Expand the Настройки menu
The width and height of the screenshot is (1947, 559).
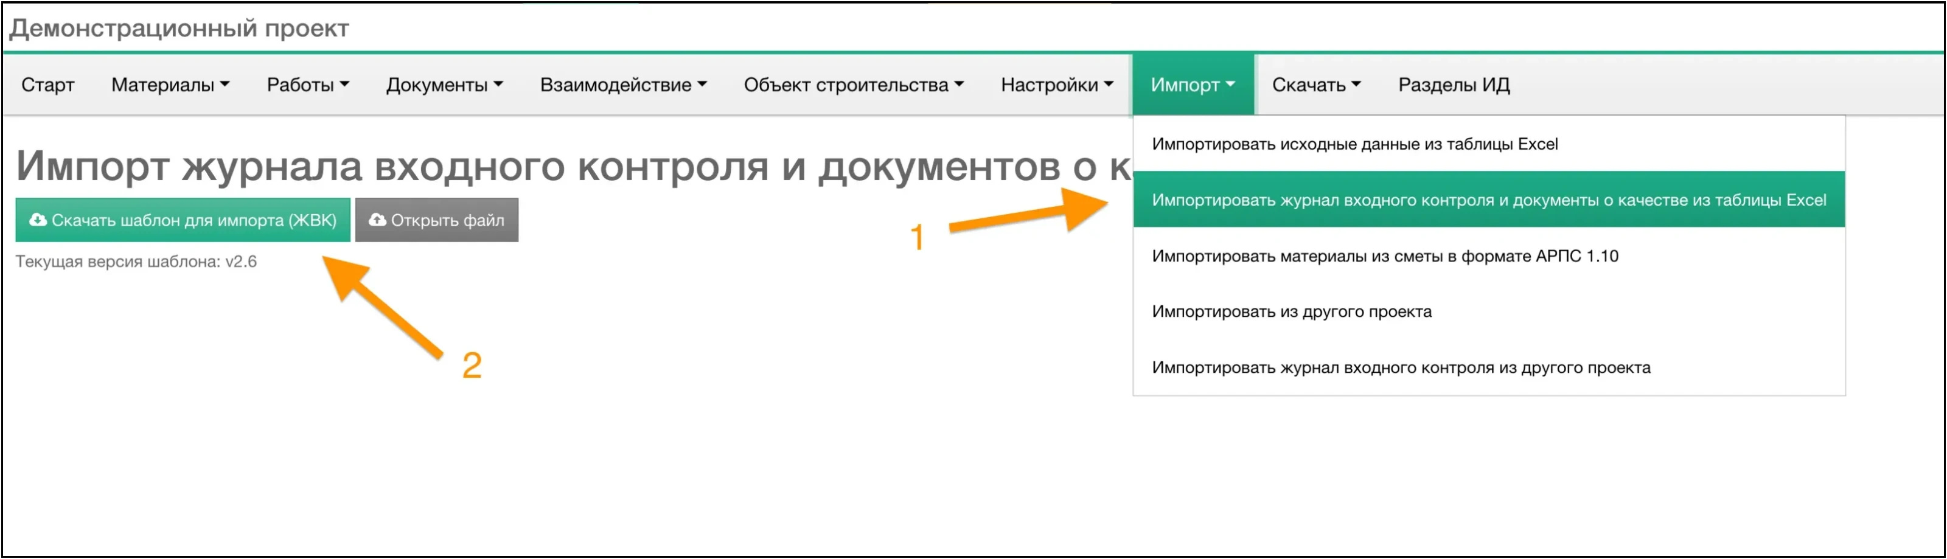click(1056, 85)
